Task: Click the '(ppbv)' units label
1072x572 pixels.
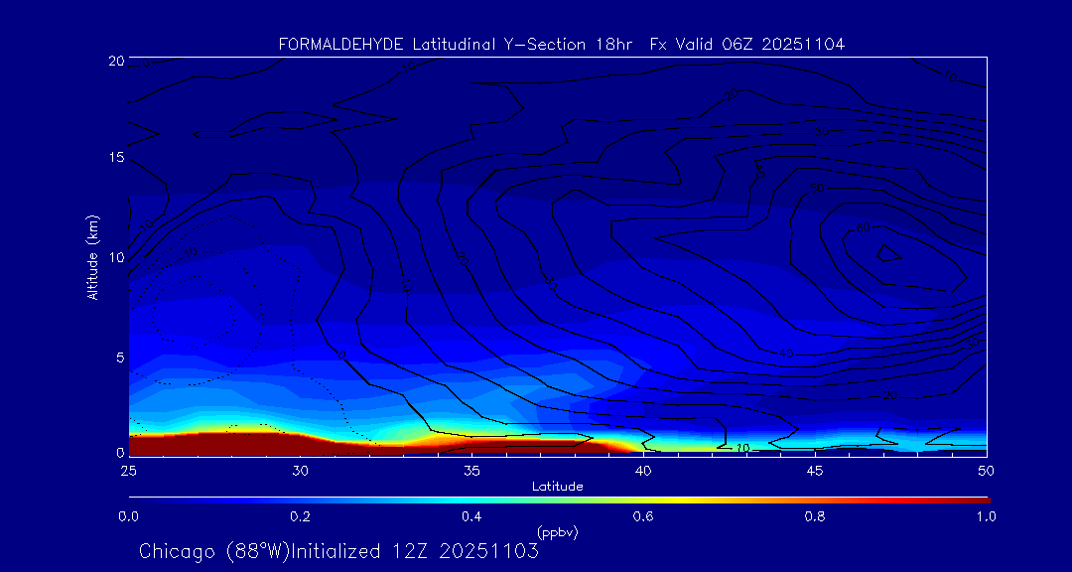Action: 557,532
